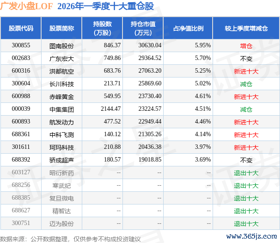280x243 pixels.
Task: Click the 持股数(万股) column header
Action: pyautogui.click(x=102, y=28)
